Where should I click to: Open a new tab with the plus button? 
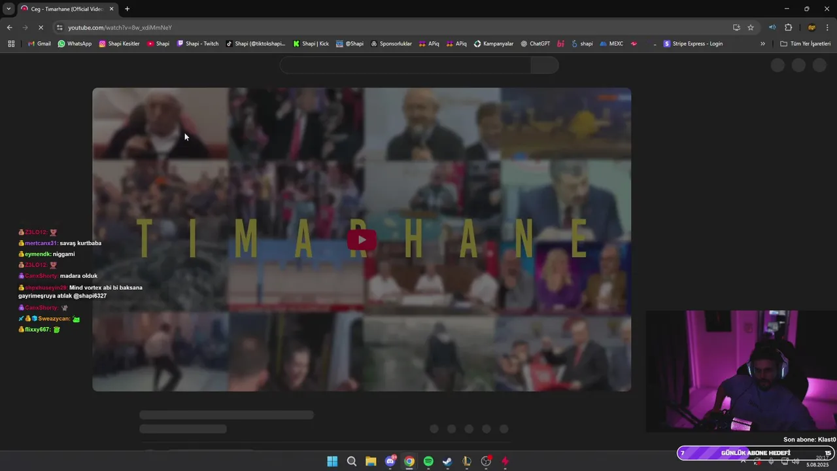[x=127, y=9]
